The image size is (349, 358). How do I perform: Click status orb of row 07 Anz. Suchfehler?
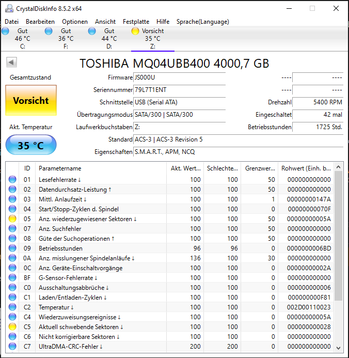pos(12,228)
